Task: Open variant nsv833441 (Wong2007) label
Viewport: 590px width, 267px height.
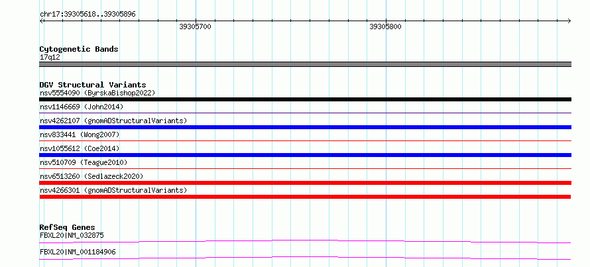Action: (x=80, y=134)
